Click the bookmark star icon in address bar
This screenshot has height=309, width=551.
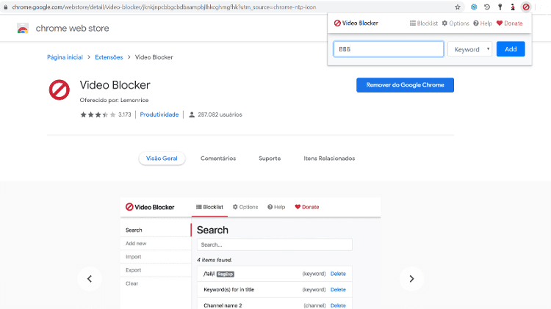click(458, 7)
